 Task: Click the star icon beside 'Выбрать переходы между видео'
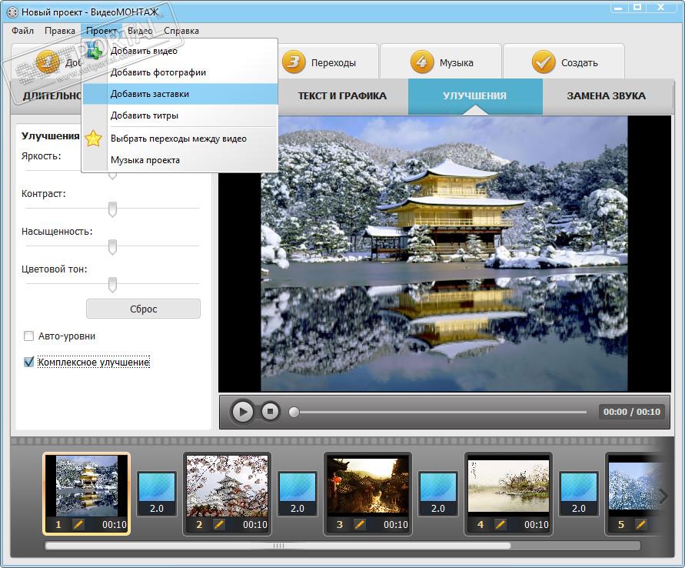point(94,139)
